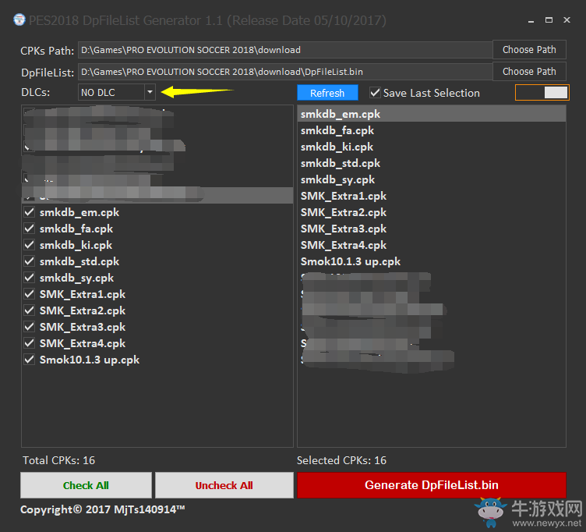This screenshot has height=532, width=586.
Task: Uncheck smkdb_fa.cpk checkbox
Action: 29,229
